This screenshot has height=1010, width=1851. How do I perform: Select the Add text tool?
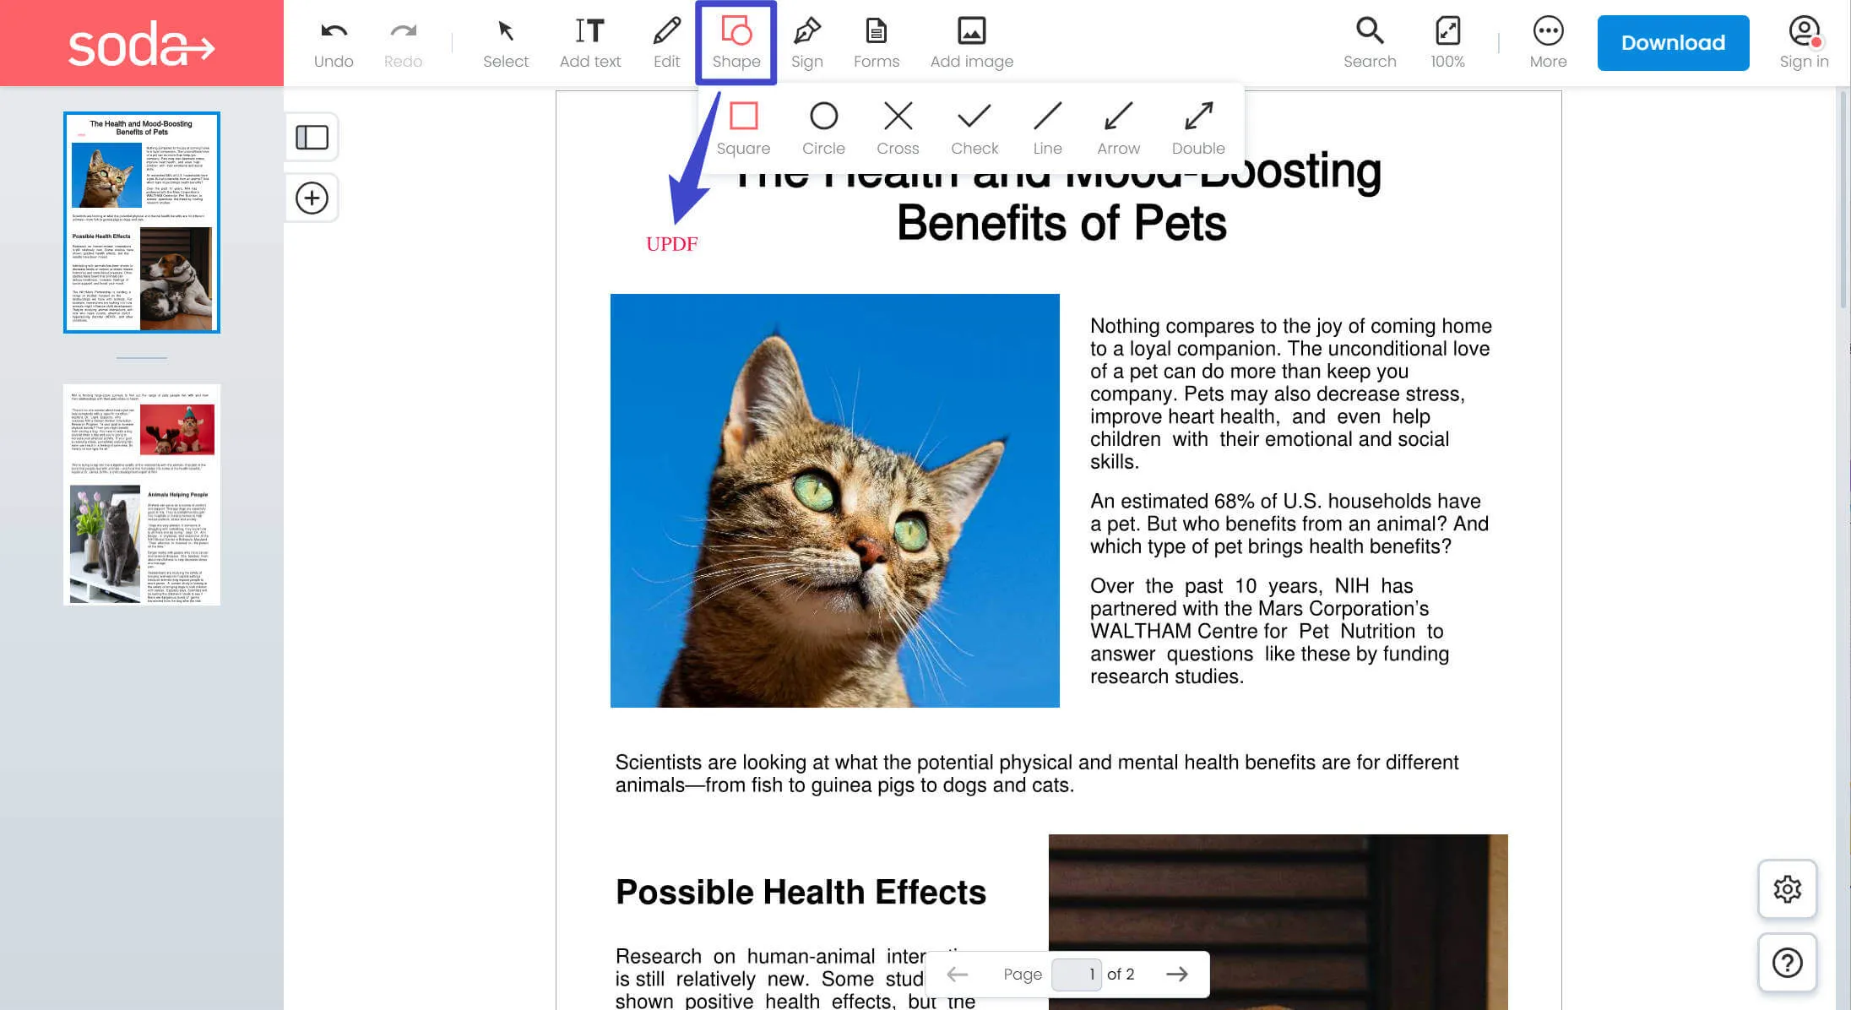589,41
